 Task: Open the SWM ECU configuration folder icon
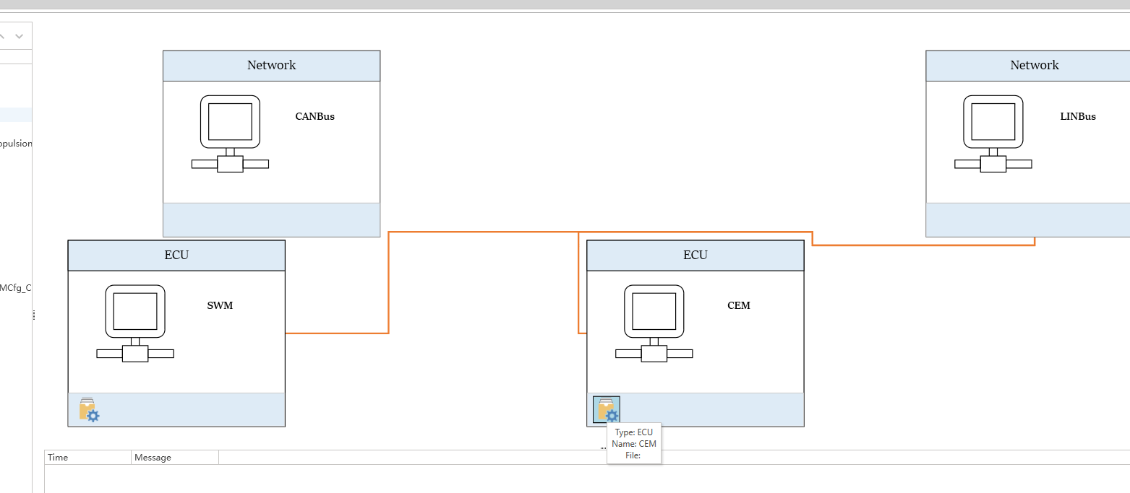pos(88,409)
